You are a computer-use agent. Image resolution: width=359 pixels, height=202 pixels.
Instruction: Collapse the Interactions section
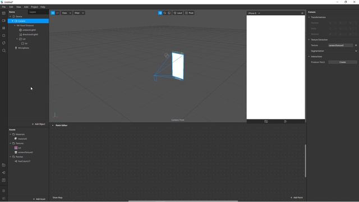click(x=309, y=56)
